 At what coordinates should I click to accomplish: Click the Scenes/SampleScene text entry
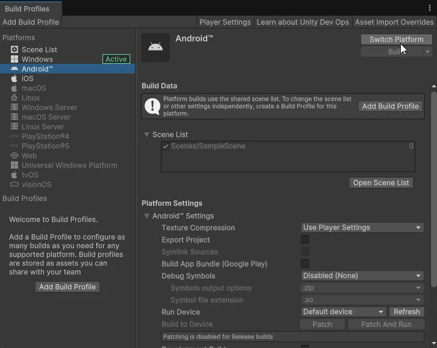pyautogui.click(x=208, y=146)
